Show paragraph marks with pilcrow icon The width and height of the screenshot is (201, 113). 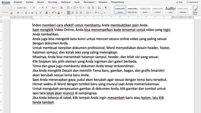point(106,8)
